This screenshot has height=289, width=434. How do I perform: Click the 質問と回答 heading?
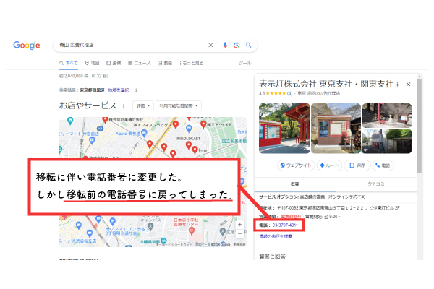(x=273, y=256)
